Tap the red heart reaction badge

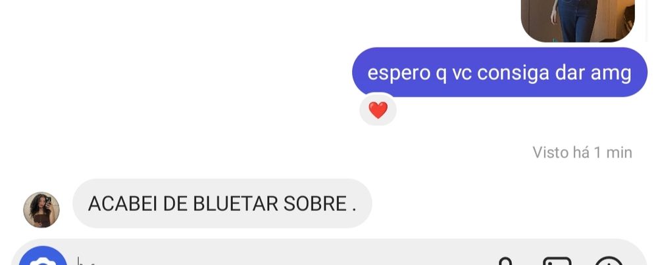[x=378, y=110]
